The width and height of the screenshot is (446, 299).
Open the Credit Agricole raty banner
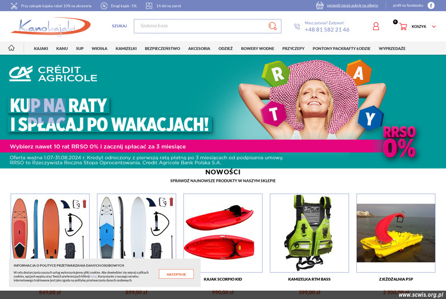coord(223,111)
